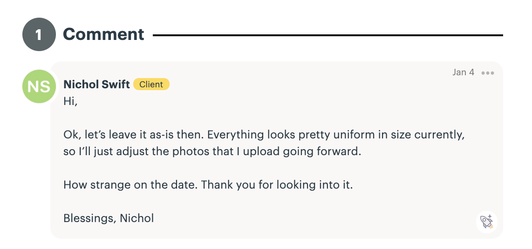Click the "Comment" section heading

click(103, 34)
